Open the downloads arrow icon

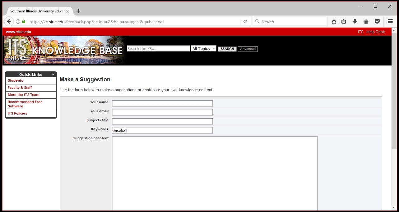[x=355, y=22]
